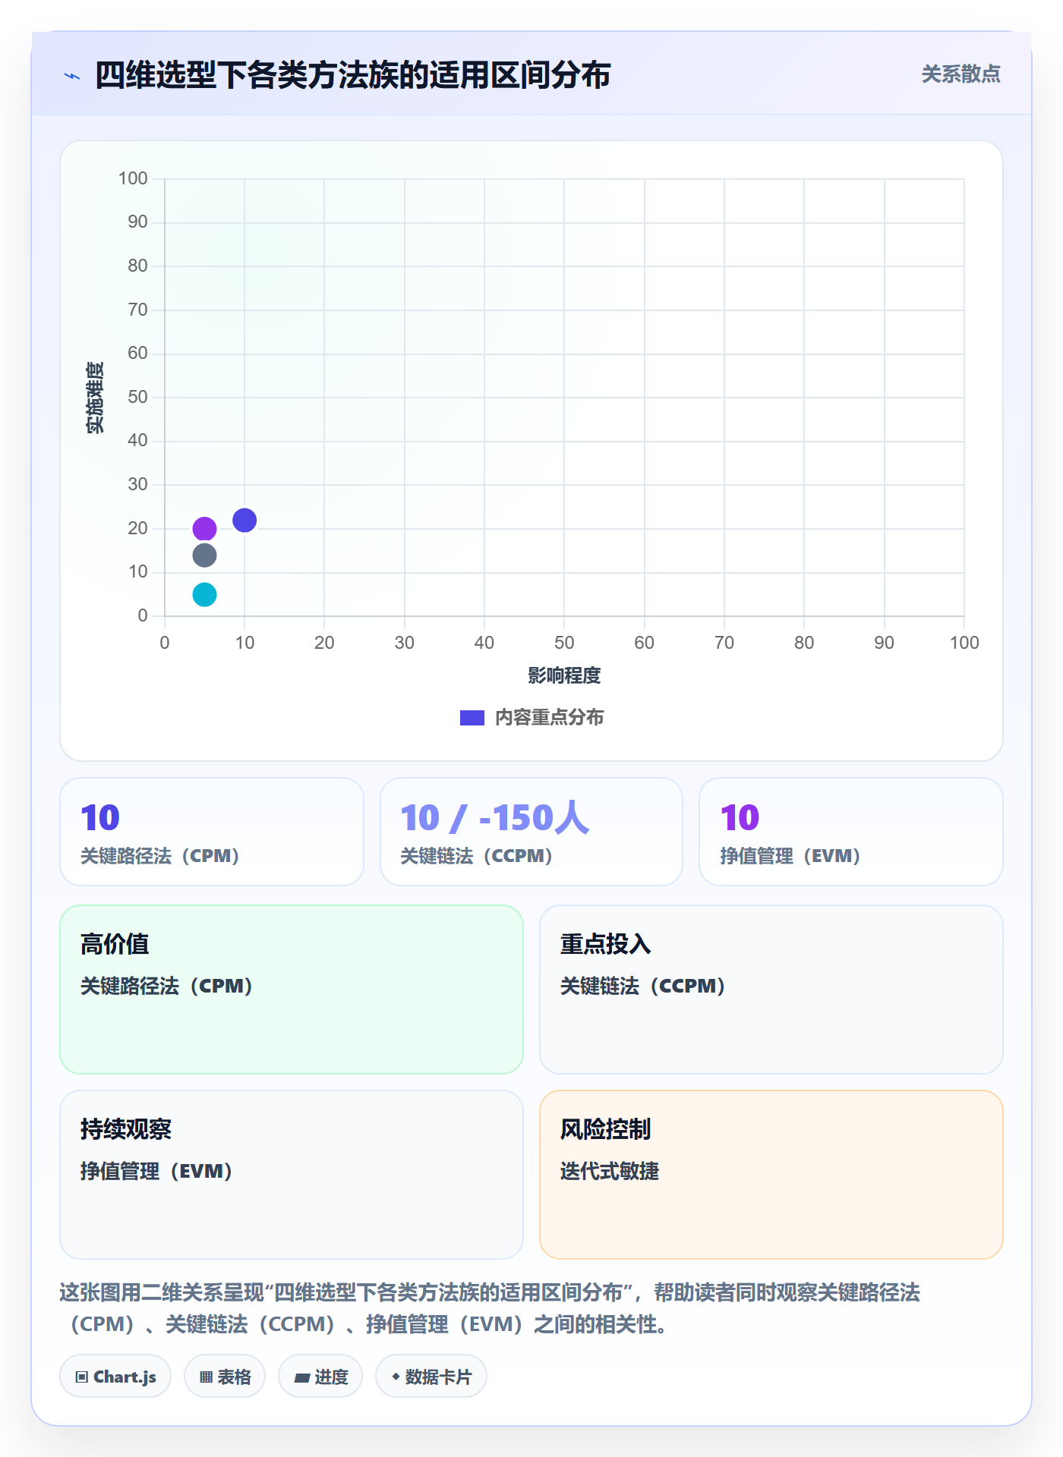The height and width of the screenshot is (1457, 1063).
Task: Click the Chart.js tag chip
Action: [115, 1377]
